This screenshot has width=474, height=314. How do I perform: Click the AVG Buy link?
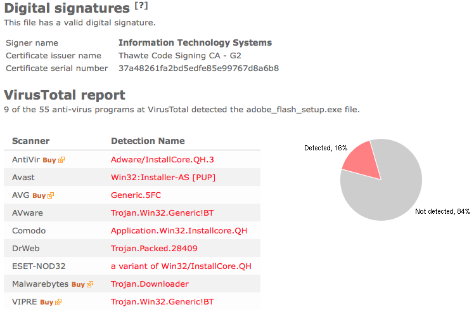[39, 196]
